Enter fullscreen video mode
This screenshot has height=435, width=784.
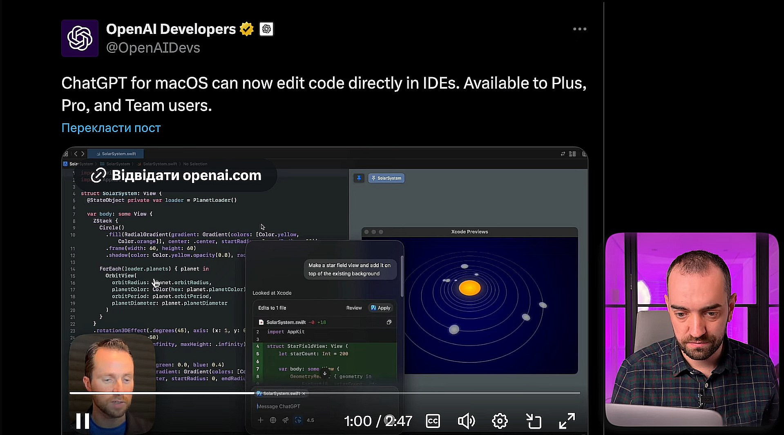click(x=567, y=421)
